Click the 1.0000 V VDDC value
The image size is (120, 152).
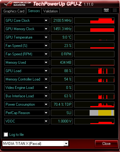click(x=62, y=121)
